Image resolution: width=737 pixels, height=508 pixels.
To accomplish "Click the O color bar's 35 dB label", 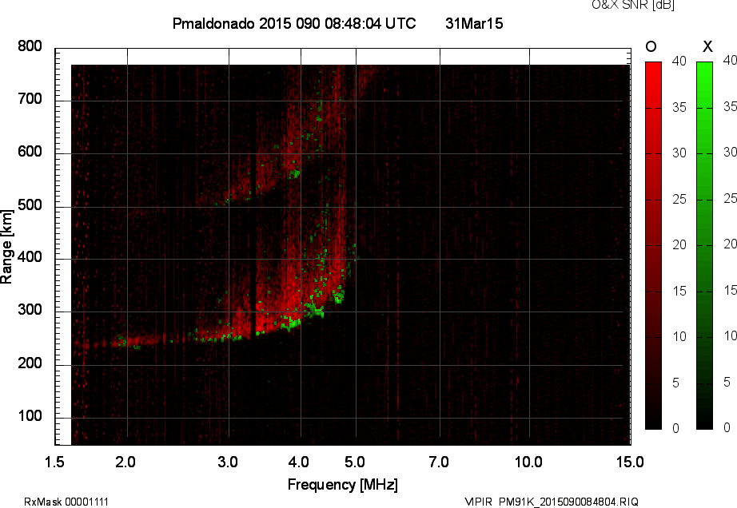I will pos(679,108).
